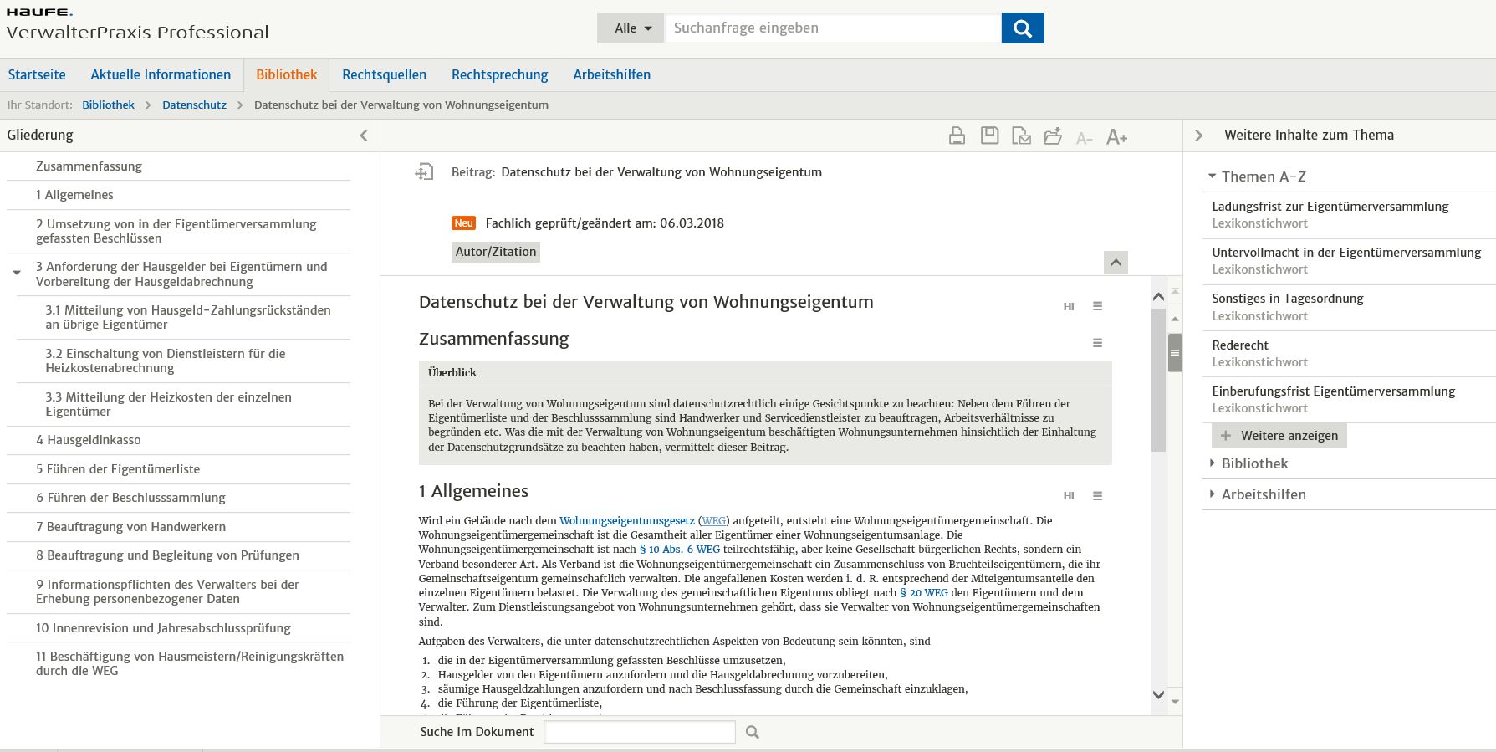Image resolution: width=1496 pixels, height=752 pixels.
Task: Open the Wohnungseigentumsgesetz link in text
Action: point(627,520)
